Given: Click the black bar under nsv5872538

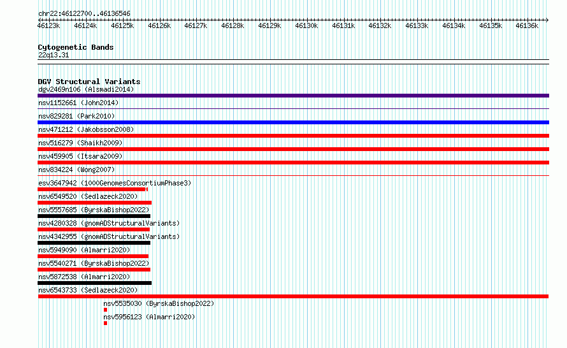Looking at the screenshot, I should click(95, 283).
